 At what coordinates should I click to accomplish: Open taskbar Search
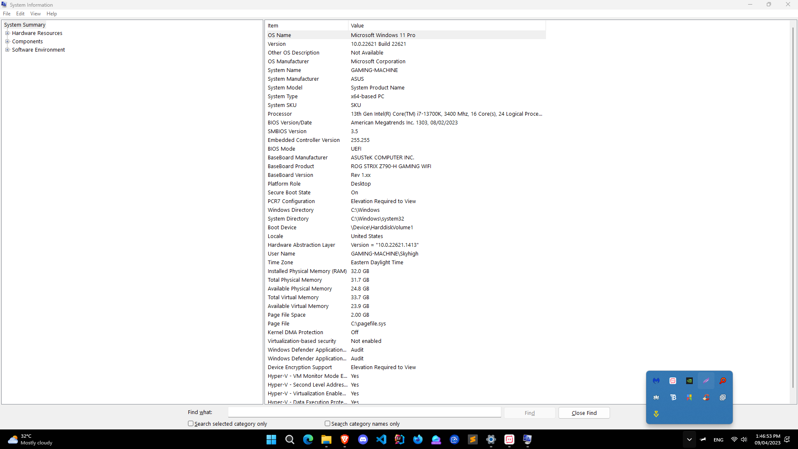pos(290,439)
